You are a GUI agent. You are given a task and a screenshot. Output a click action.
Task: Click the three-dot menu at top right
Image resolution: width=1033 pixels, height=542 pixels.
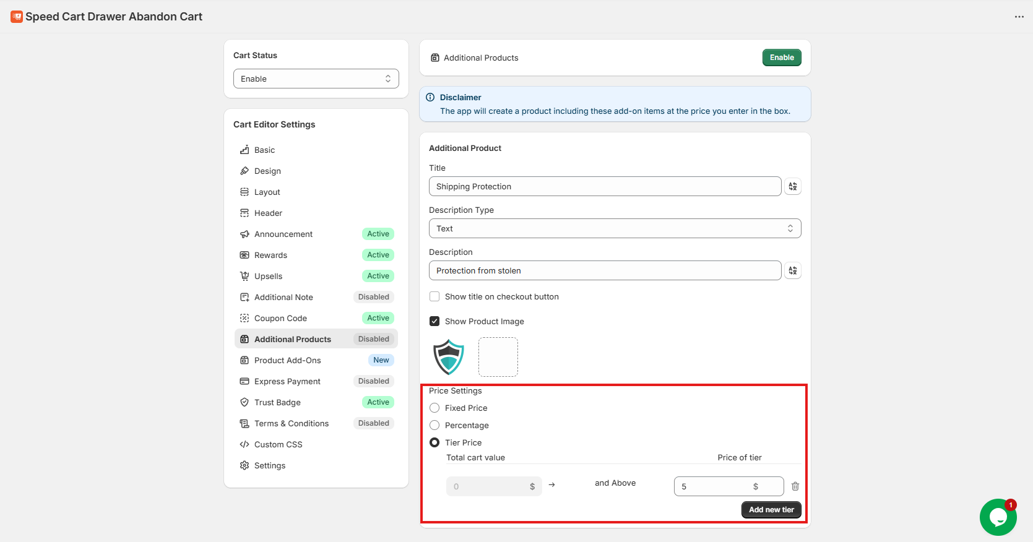click(x=1019, y=17)
